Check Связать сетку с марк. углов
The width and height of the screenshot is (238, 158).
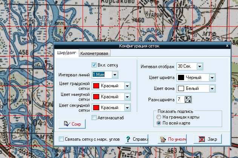coord(61,140)
